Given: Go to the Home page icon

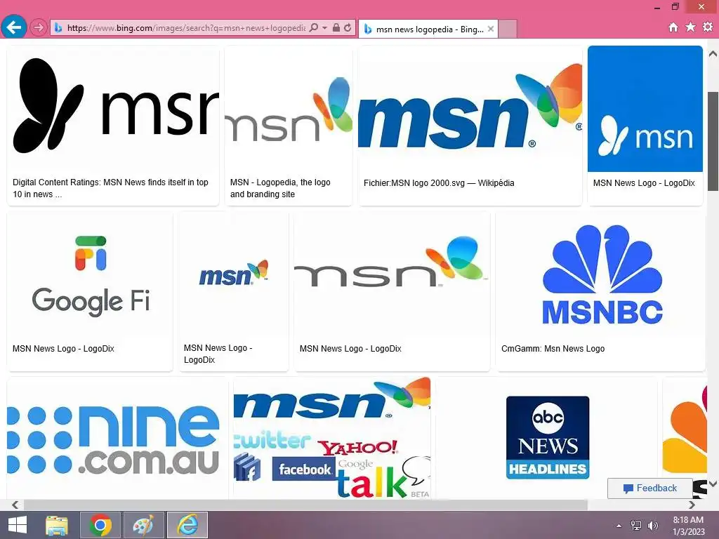Looking at the screenshot, I should click(x=673, y=27).
